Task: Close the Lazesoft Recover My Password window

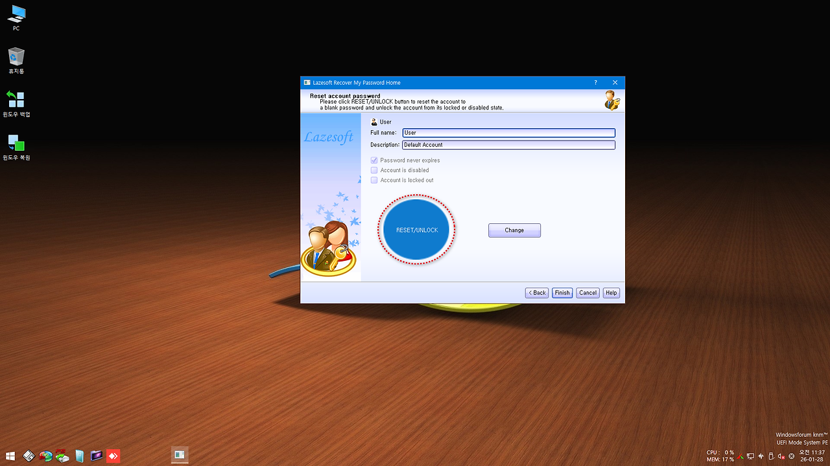Action: (615, 83)
